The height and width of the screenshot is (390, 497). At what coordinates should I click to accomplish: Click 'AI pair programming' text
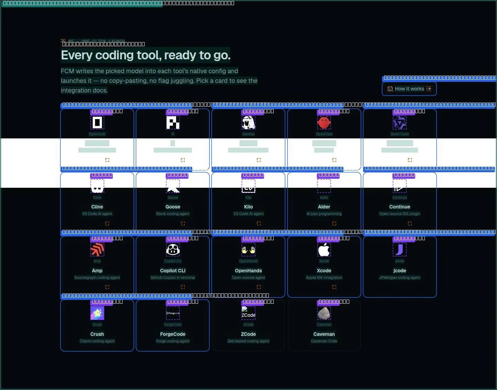tap(324, 214)
